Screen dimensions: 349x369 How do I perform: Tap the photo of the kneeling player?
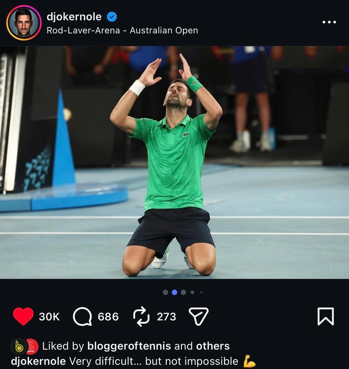pos(174,162)
